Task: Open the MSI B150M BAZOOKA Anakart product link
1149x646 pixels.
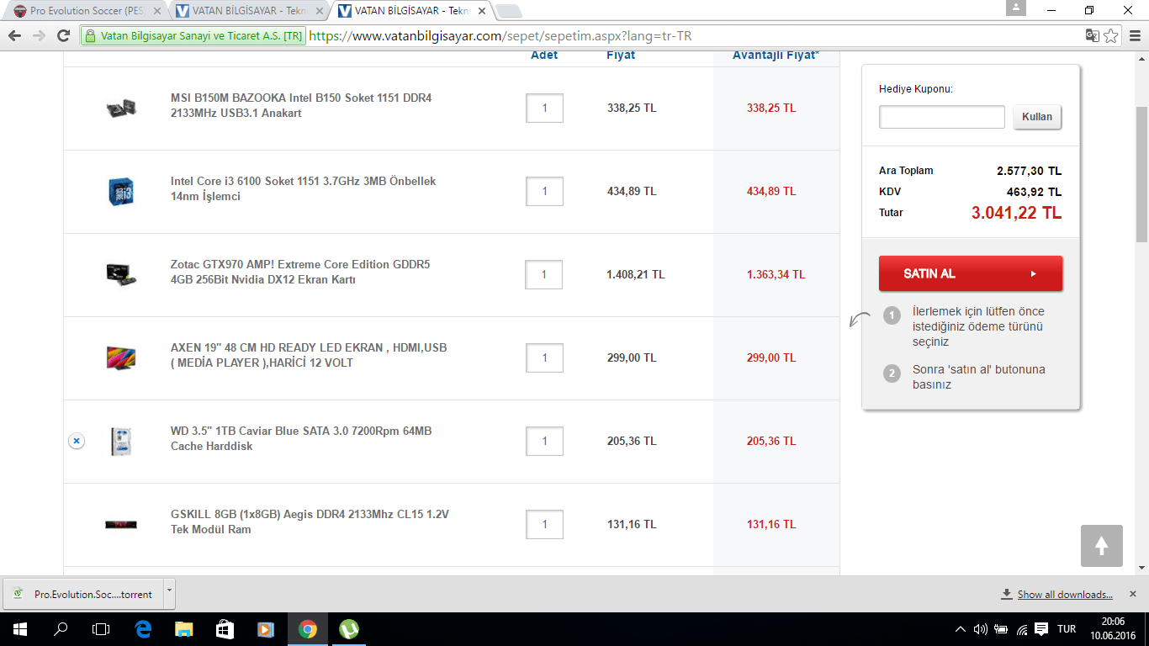Action: 301,105
